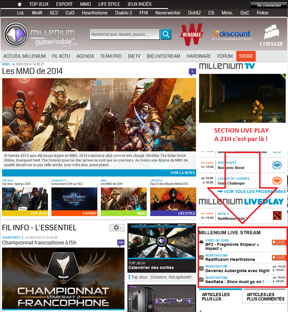Click Neoflake : Show must go on ! entry
The height and width of the screenshot is (312, 288).
235,282
